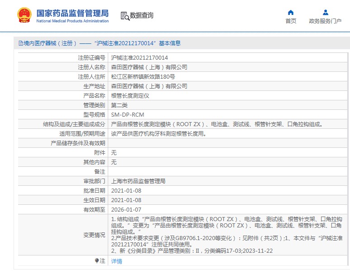Click the 有效期至 label
This screenshot has height=274, width=350.
94,209
